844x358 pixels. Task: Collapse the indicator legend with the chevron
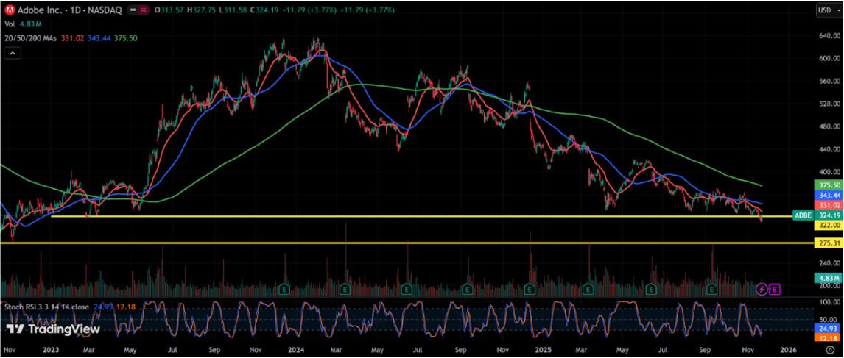pos(11,53)
